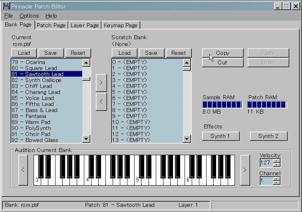Select patch 81 - Sawtooth Lead
The image size is (302, 212).
[47, 74]
